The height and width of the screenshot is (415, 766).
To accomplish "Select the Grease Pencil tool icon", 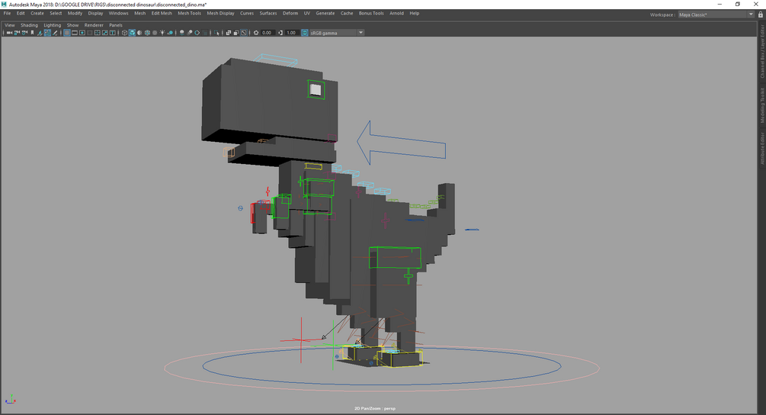I will click(x=55, y=33).
